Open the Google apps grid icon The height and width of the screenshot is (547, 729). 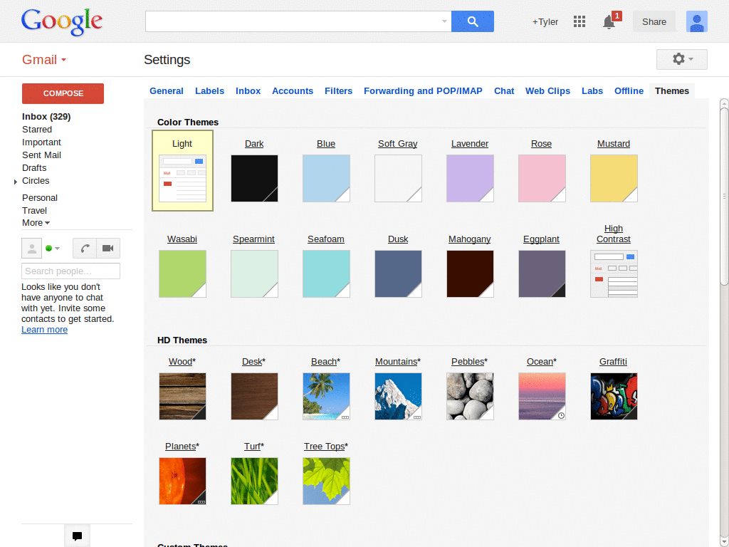tap(579, 21)
